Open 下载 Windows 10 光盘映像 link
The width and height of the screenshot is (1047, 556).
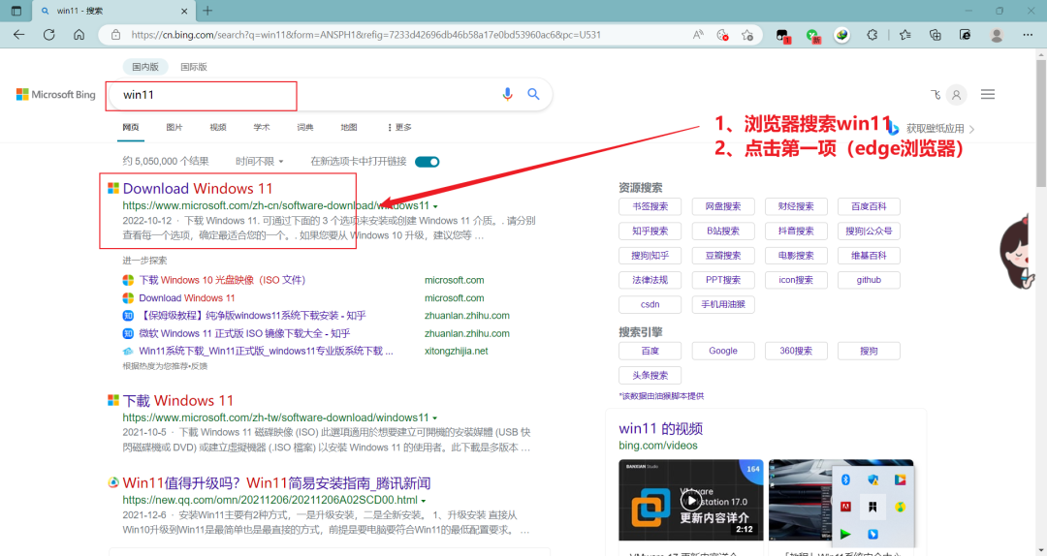tap(222, 280)
